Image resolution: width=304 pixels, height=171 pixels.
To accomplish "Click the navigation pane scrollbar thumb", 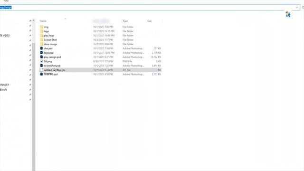I will (x=34, y=106).
